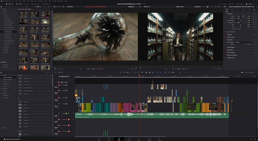The width and height of the screenshot is (258, 141).
Task: Select the Trim Edit Mode tool
Action: pos(124,73)
